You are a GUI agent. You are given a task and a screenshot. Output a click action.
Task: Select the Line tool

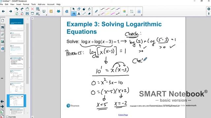pos(84,13)
